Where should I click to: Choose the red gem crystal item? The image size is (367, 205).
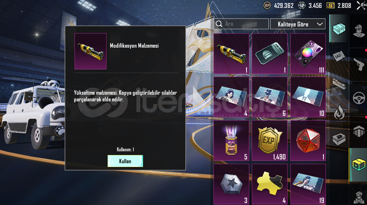tap(308, 141)
